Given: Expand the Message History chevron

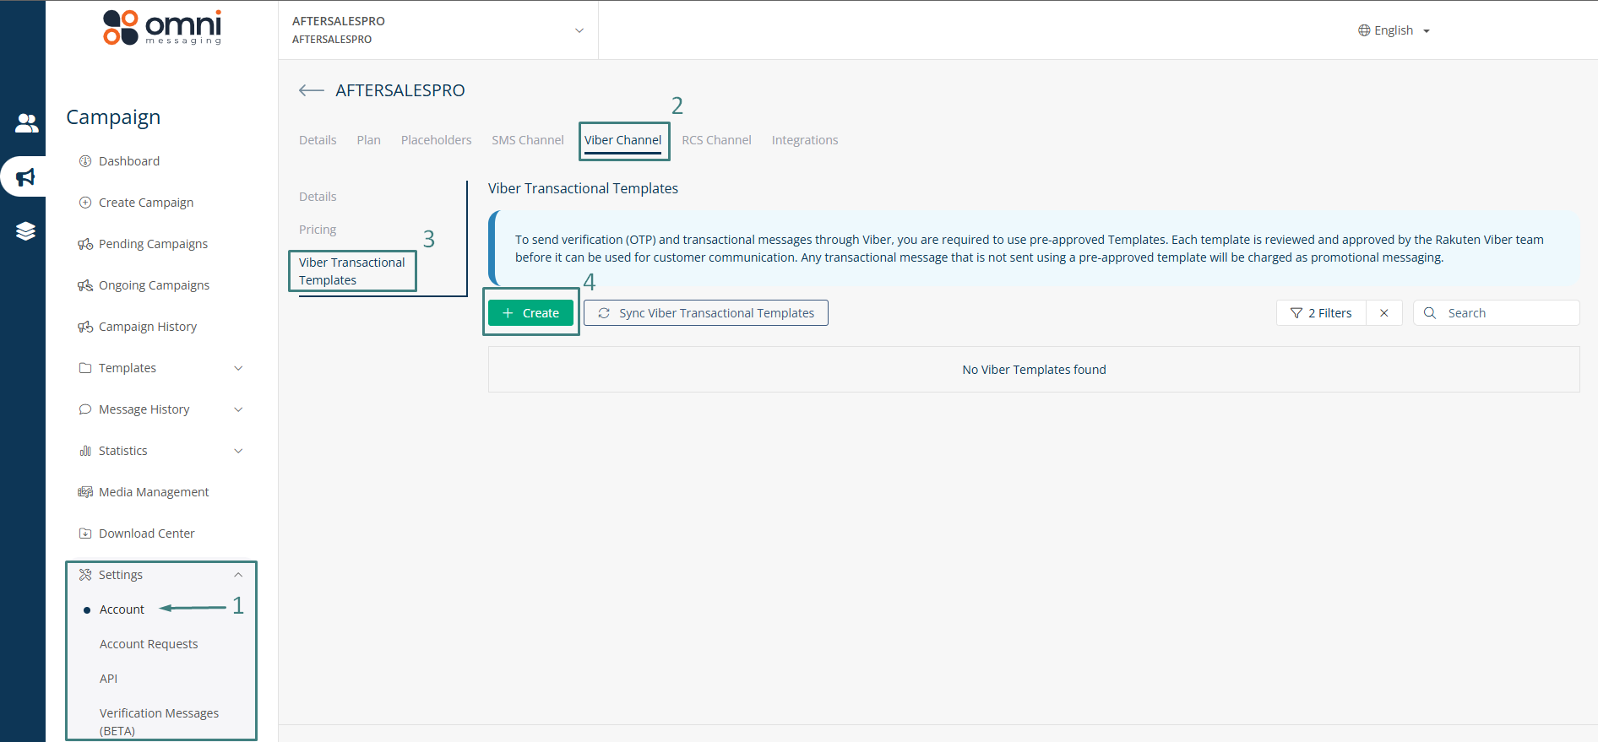Looking at the screenshot, I should 238,409.
